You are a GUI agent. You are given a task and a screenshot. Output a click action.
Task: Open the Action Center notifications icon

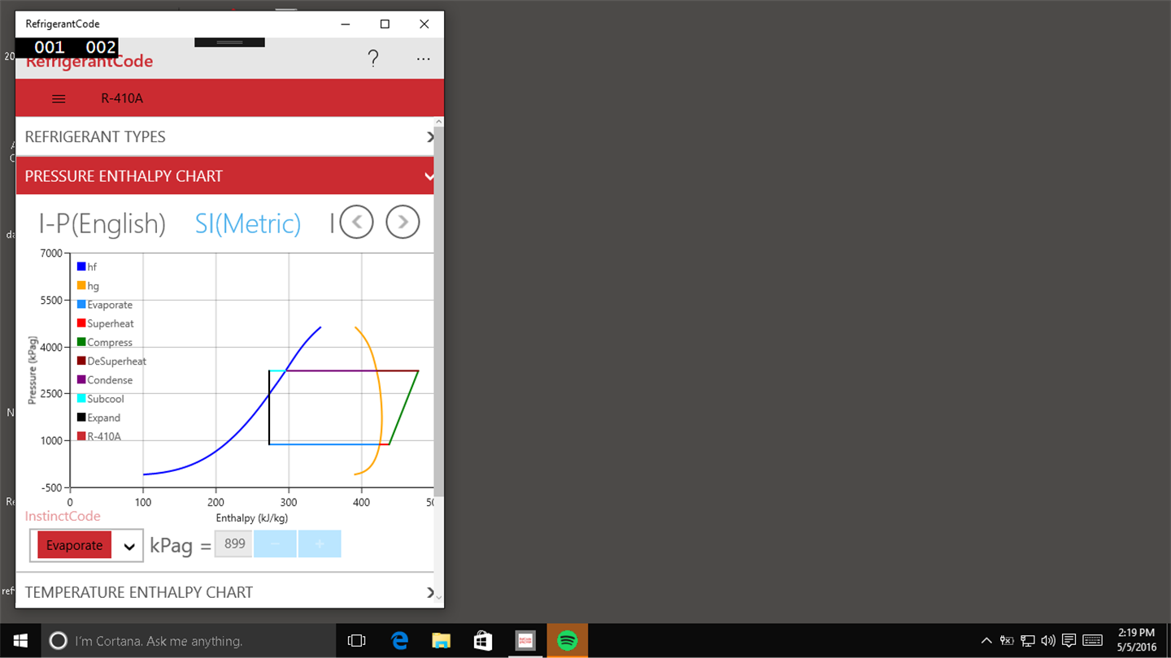click(1069, 641)
